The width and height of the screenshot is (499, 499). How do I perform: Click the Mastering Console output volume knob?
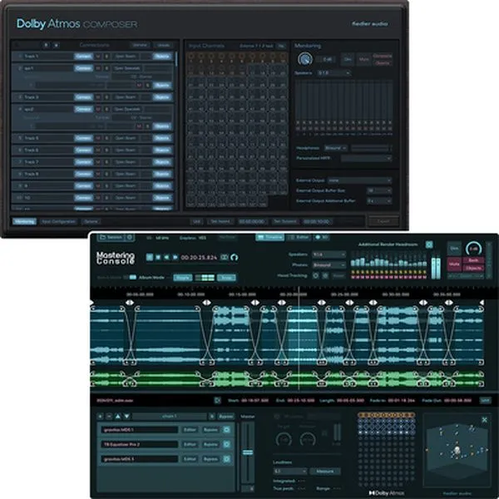pyautogui.click(x=473, y=249)
